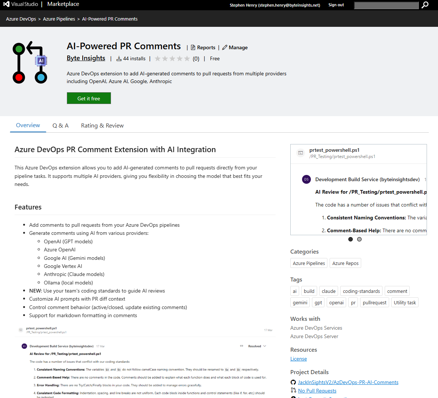This screenshot has height=398, width=438.
Task: Click the search magnifier icon
Action: click(x=425, y=5)
